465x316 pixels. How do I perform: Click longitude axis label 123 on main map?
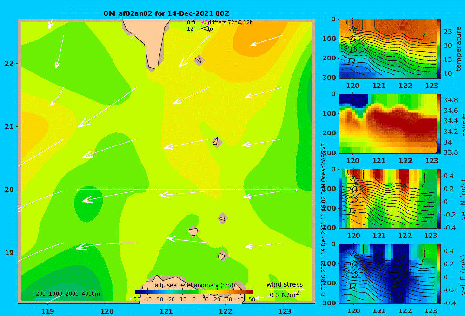(285, 311)
